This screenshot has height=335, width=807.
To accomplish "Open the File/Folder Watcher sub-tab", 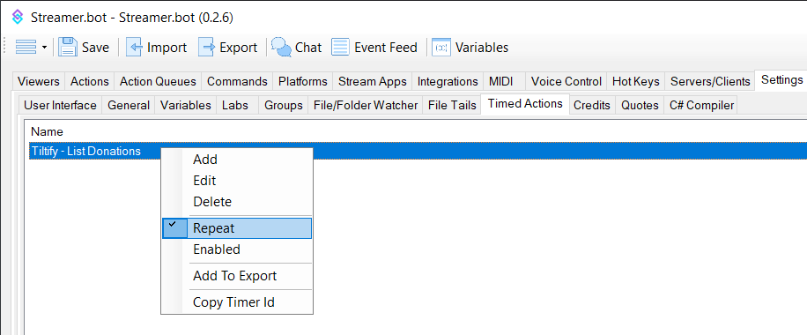I will [x=366, y=105].
